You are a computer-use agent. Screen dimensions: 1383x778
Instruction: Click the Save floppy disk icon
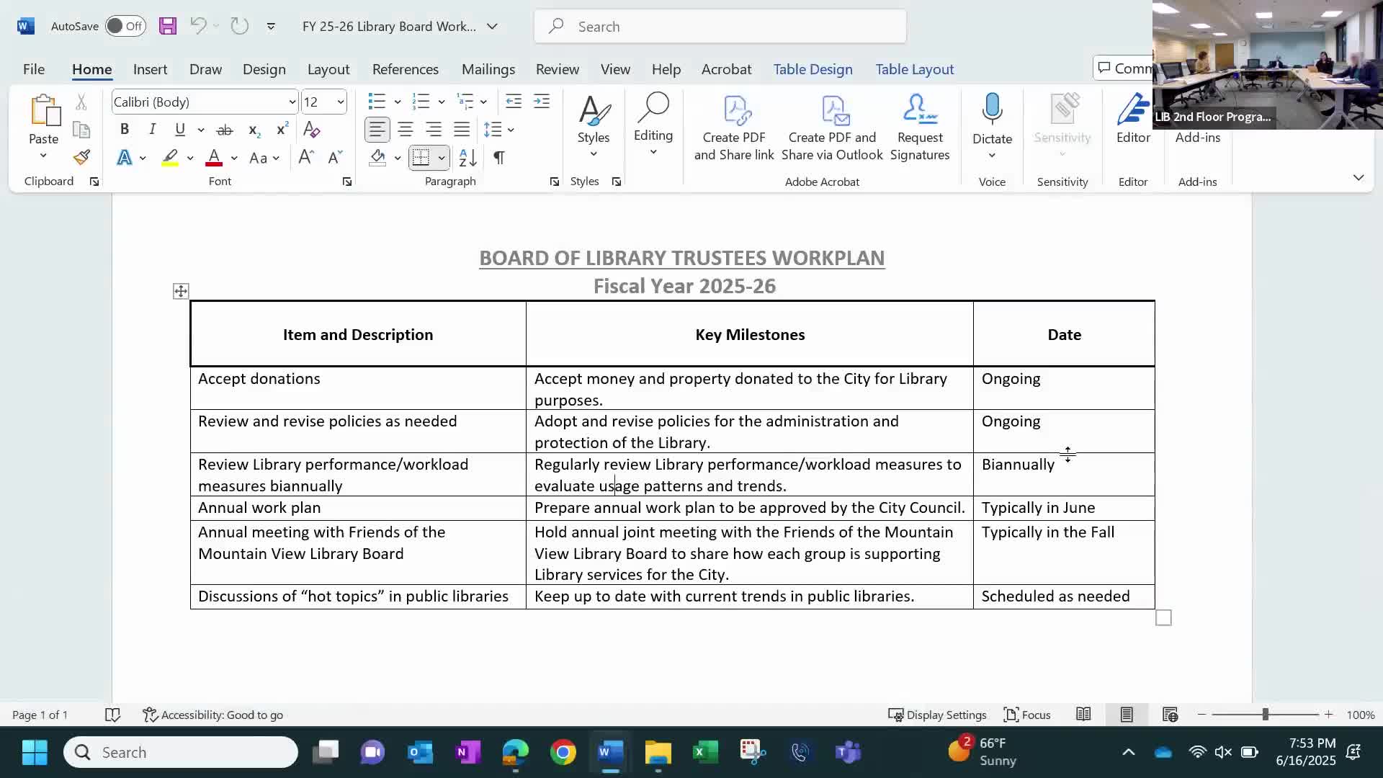(x=168, y=27)
